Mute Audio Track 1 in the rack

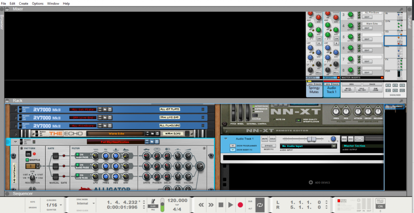tap(265, 139)
